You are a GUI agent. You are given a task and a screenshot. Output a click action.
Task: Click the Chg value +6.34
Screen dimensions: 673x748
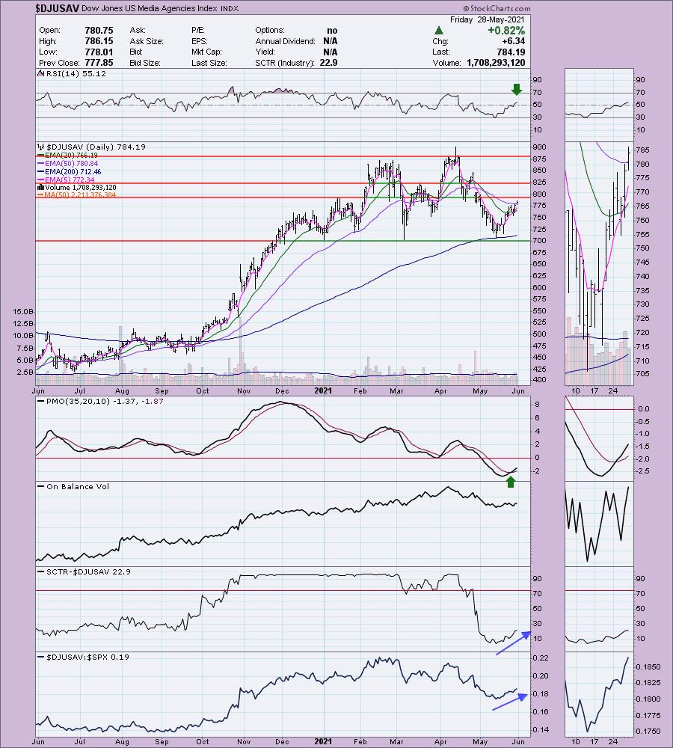(x=513, y=41)
